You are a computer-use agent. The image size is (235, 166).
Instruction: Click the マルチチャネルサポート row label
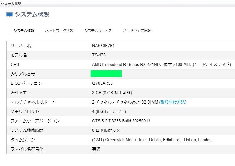tap(33, 102)
